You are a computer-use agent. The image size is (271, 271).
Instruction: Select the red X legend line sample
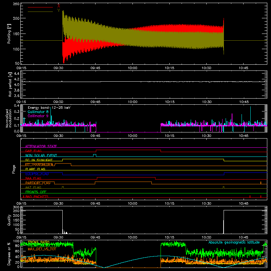40,7
